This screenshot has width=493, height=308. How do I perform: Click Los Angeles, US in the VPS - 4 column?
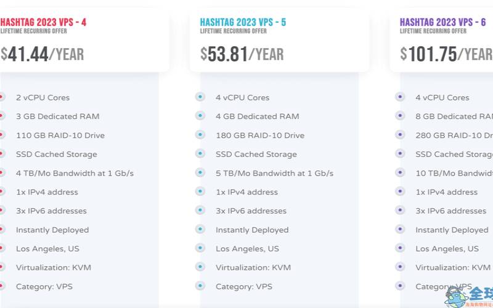[x=47, y=249]
